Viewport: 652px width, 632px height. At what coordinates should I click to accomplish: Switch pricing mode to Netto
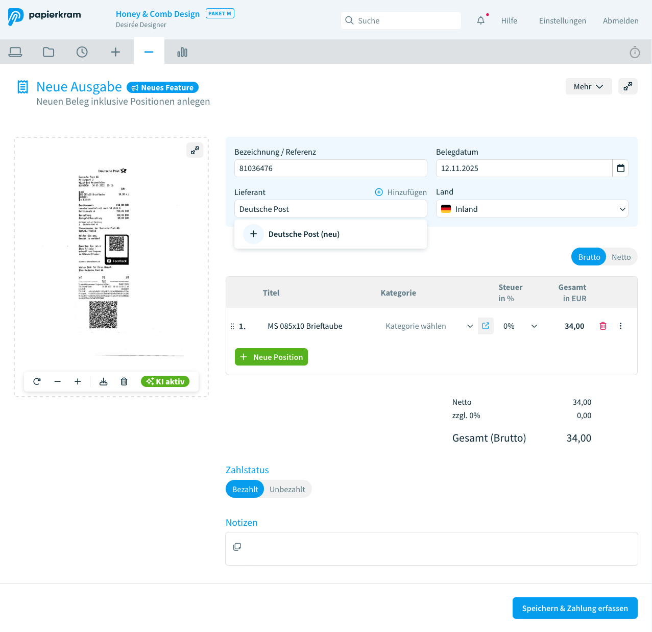click(621, 257)
